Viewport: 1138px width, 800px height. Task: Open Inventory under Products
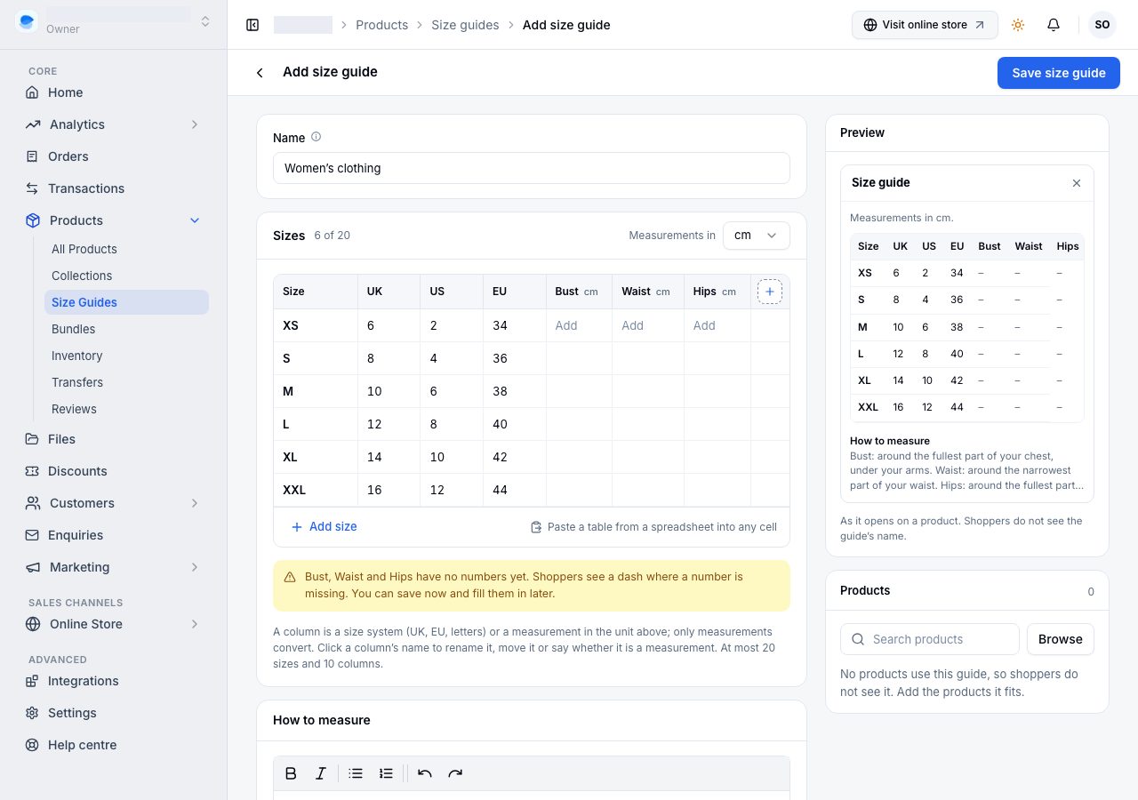click(126, 356)
